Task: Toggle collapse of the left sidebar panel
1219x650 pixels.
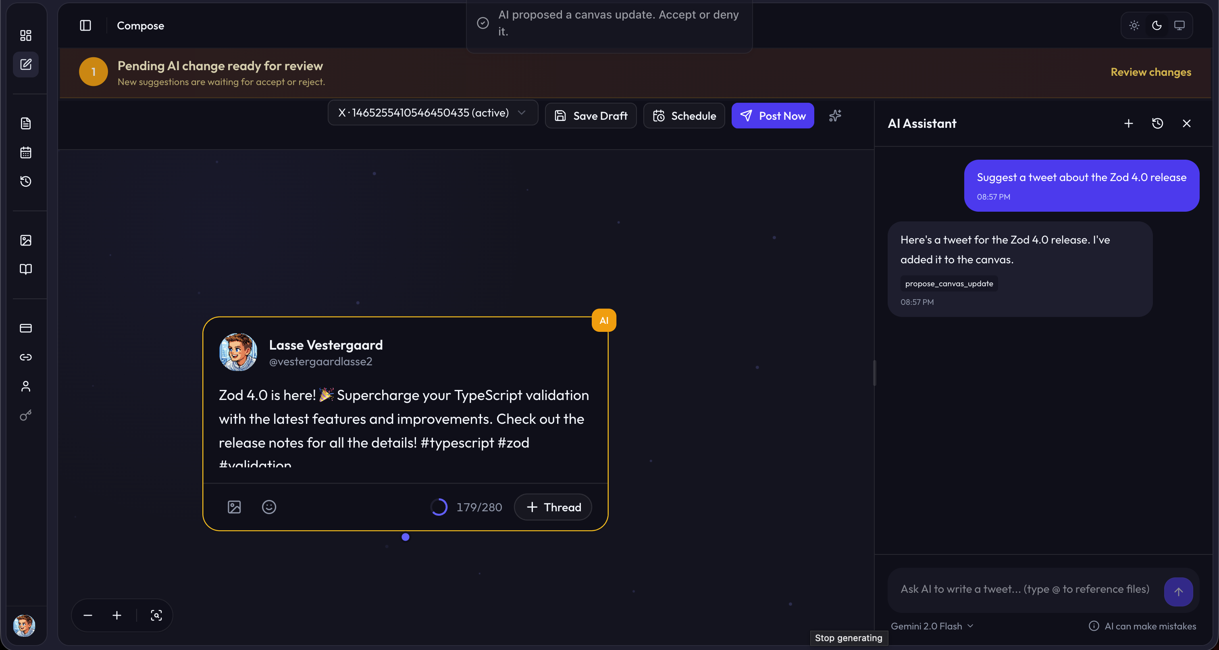Action: pyautogui.click(x=85, y=25)
